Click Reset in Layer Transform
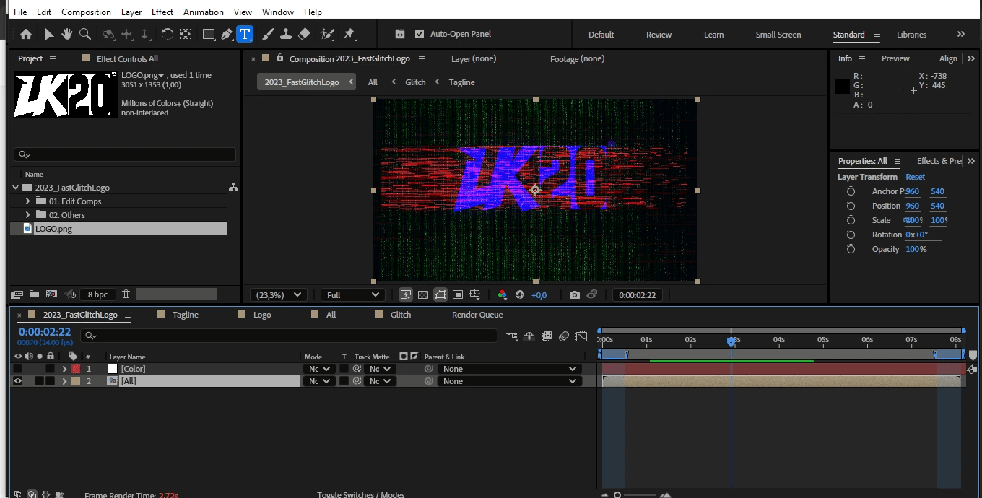Image resolution: width=982 pixels, height=498 pixels. (x=915, y=177)
